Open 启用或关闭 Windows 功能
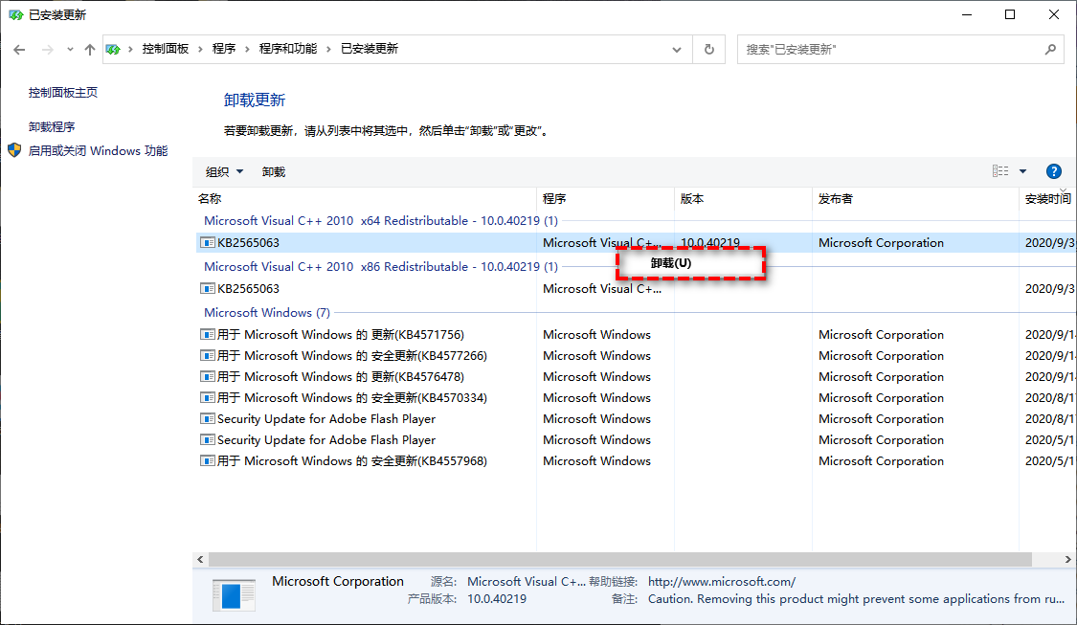1077x625 pixels. 99,151
